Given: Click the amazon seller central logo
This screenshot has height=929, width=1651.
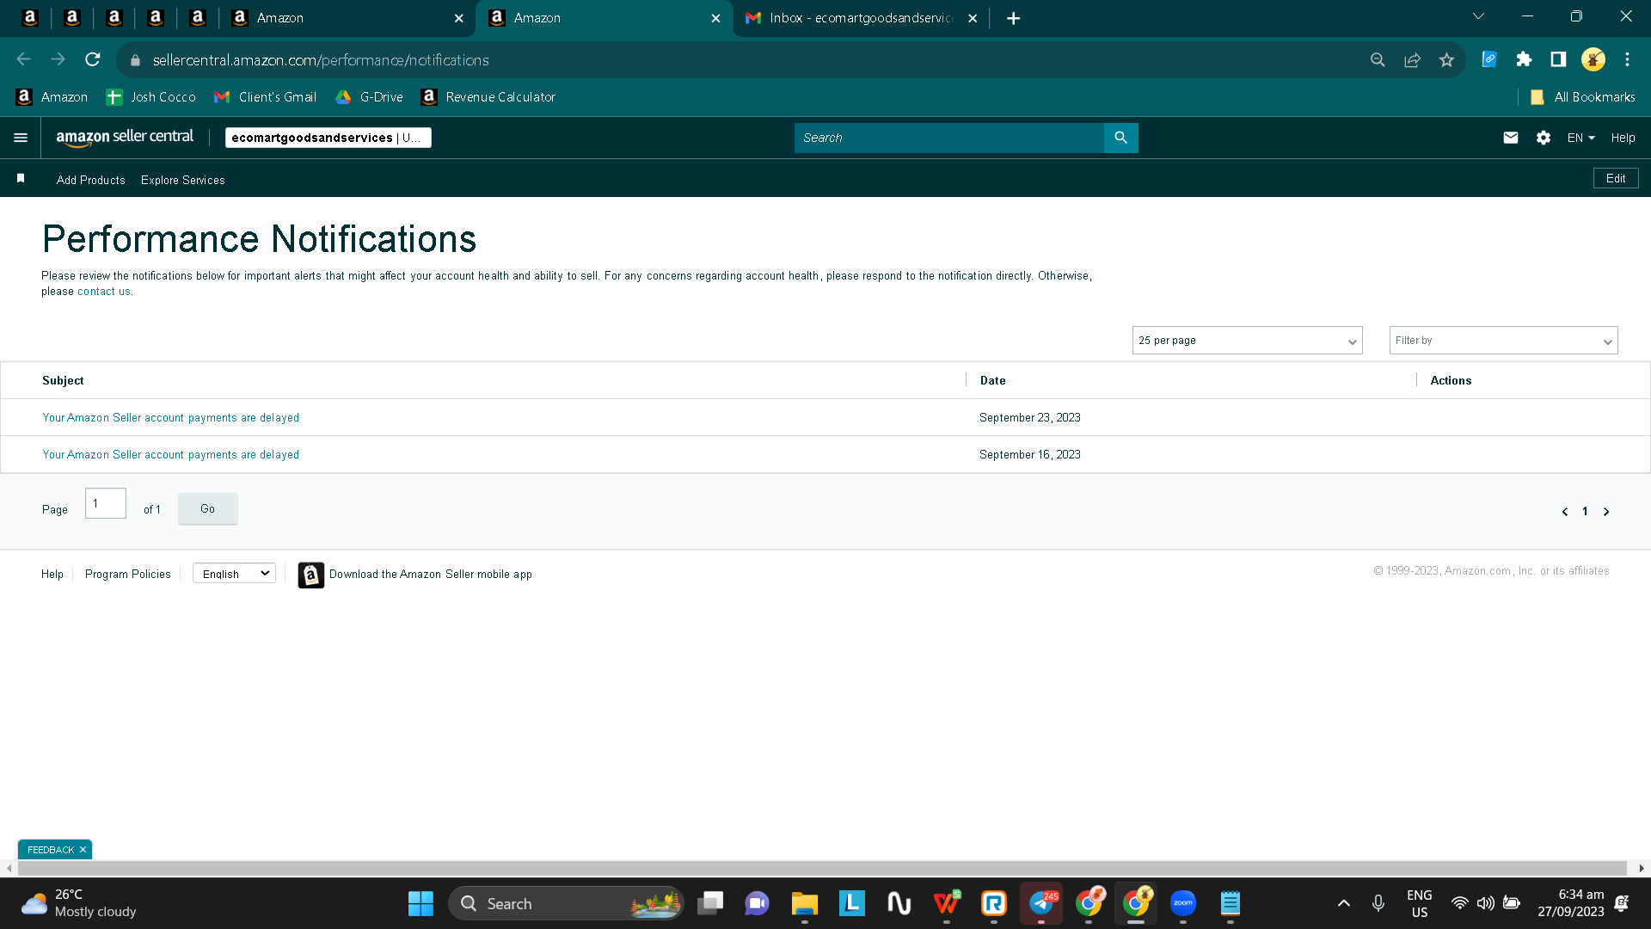Looking at the screenshot, I should coord(125,138).
